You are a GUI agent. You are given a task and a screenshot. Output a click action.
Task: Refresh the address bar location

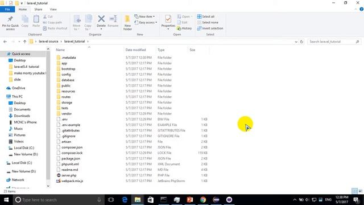(301, 42)
